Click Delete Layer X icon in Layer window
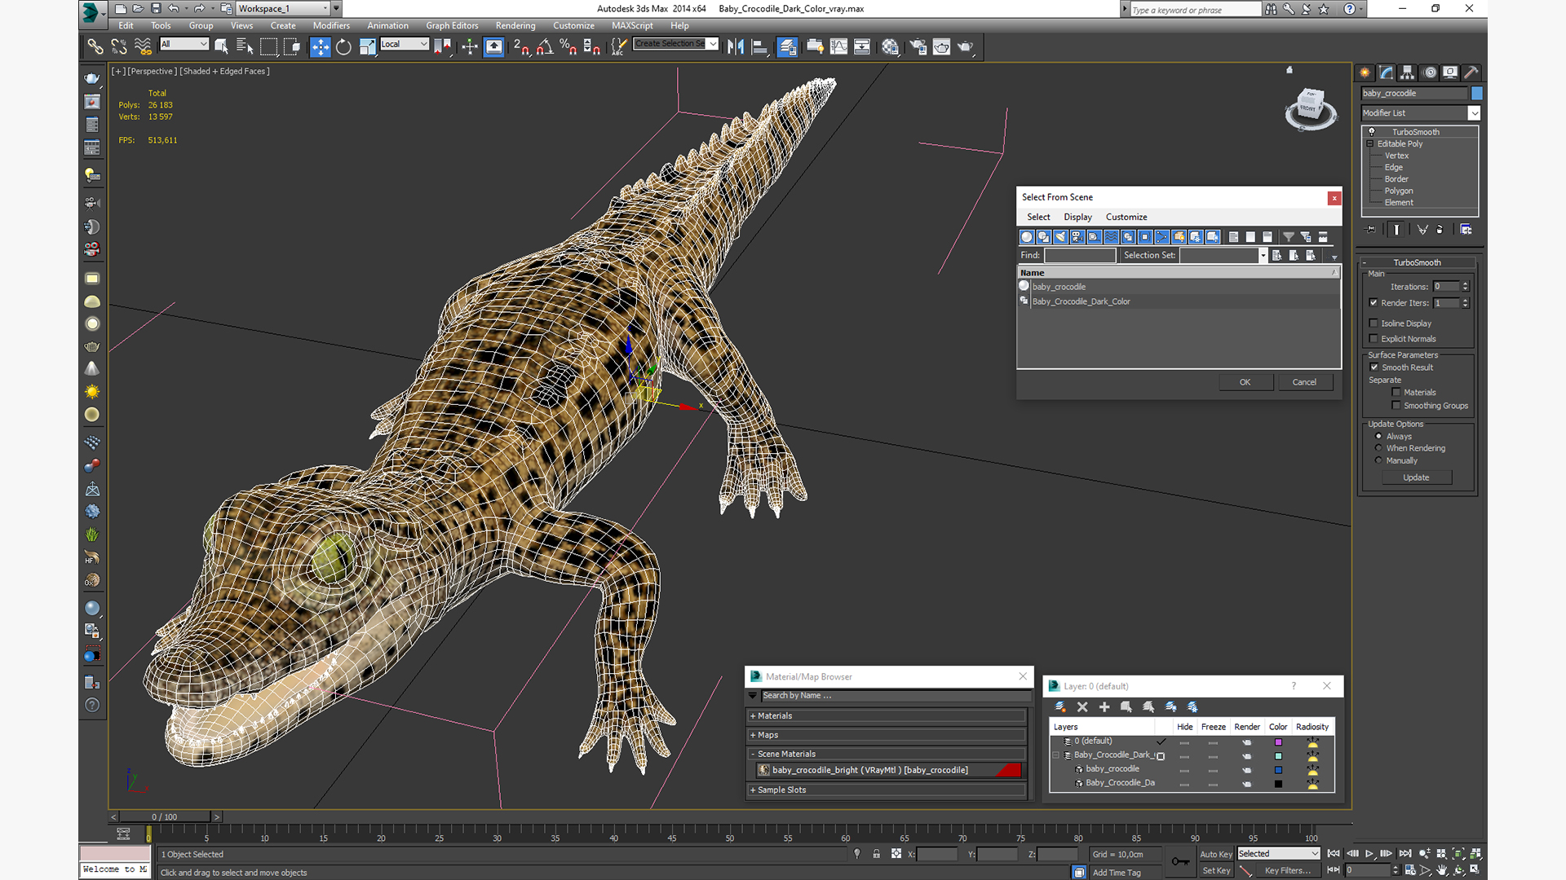The height and width of the screenshot is (880, 1566). [1082, 707]
